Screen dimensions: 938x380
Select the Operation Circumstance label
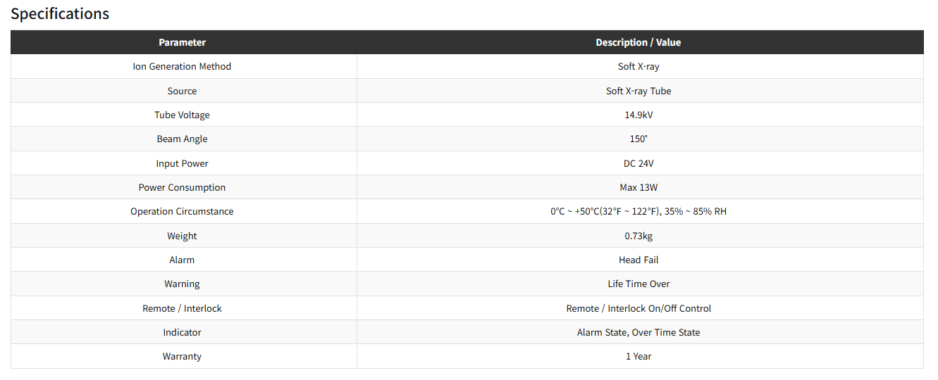(x=182, y=211)
